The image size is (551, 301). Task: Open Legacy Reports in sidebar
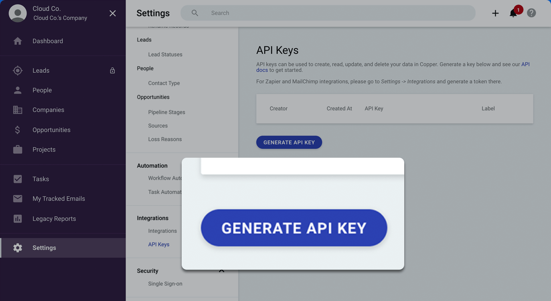(x=54, y=219)
